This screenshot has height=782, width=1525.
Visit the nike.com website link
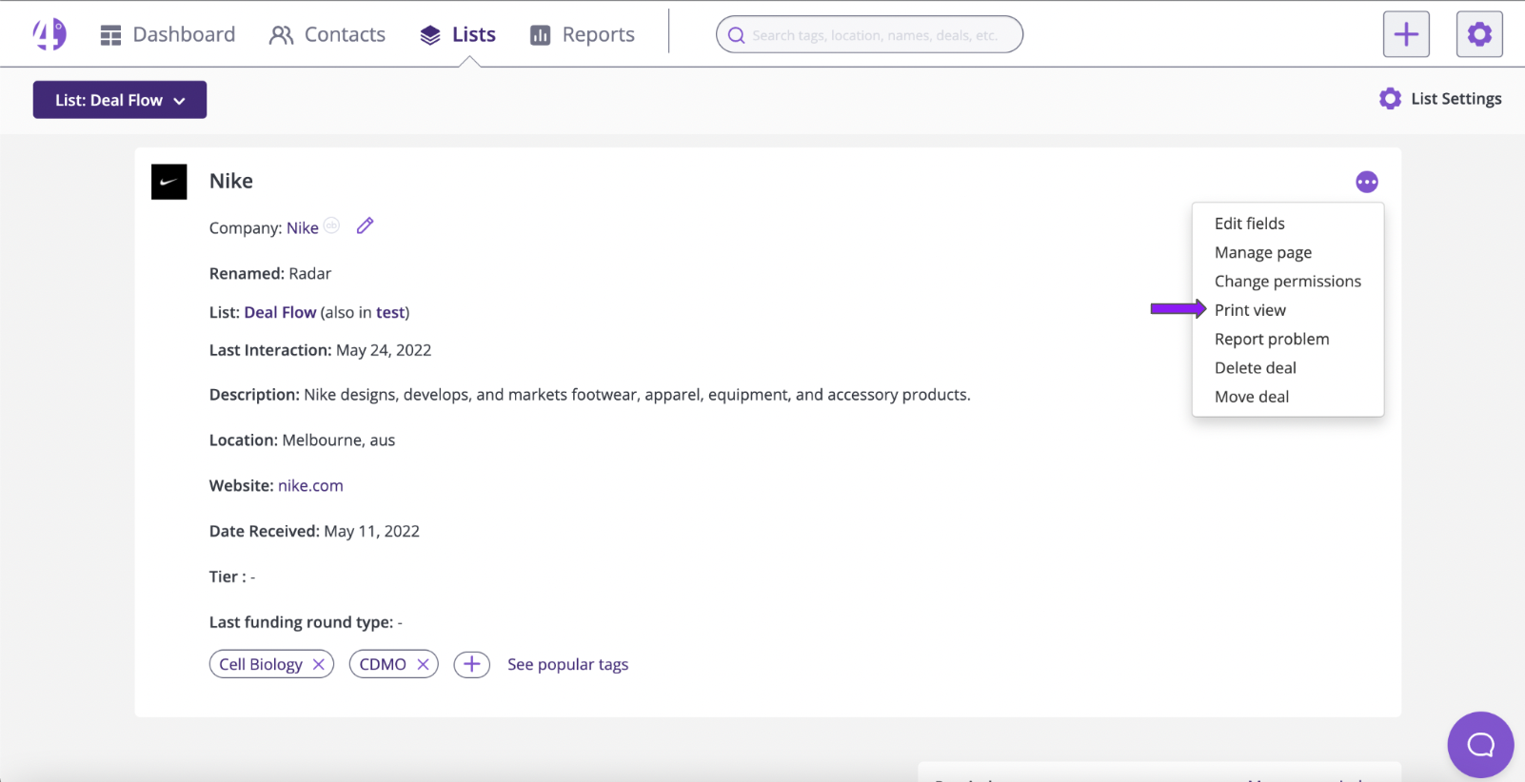click(310, 485)
